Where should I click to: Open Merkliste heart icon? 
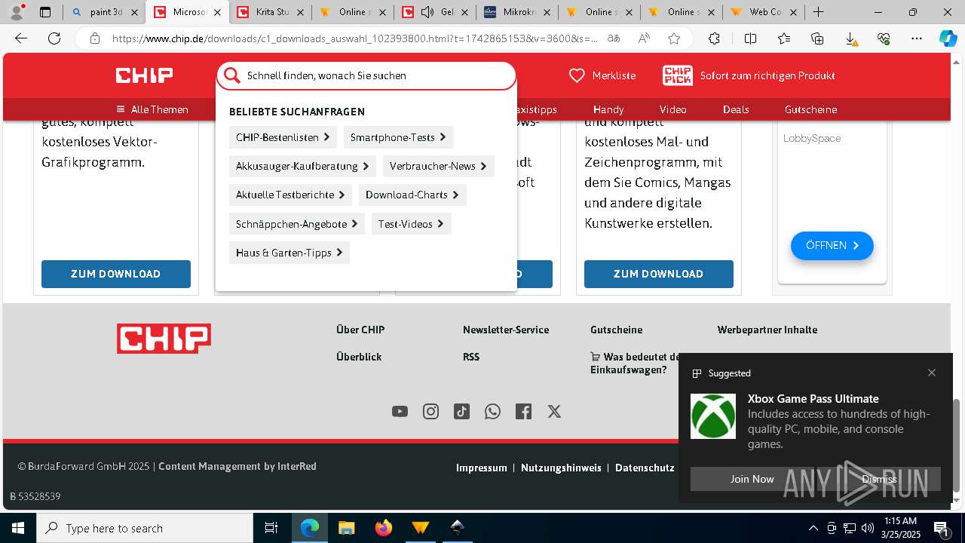point(577,75)
